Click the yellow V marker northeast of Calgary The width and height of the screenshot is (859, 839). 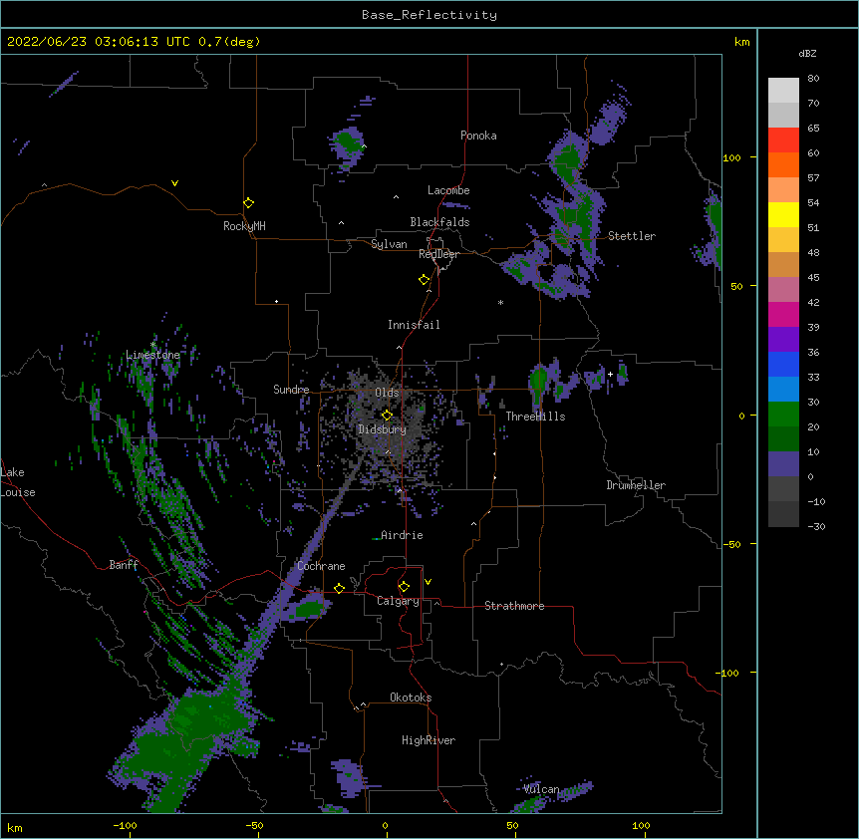pyautogui.click(x=428, y=582)
